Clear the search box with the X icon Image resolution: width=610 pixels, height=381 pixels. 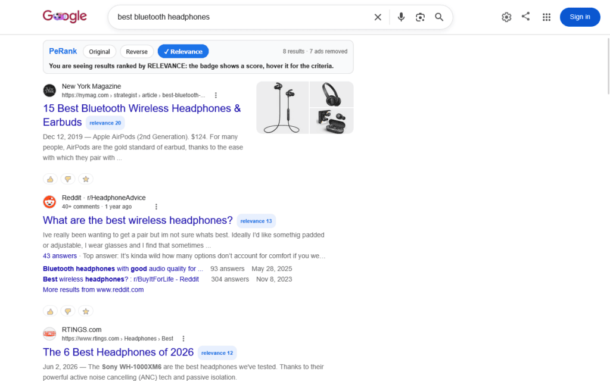378,17
